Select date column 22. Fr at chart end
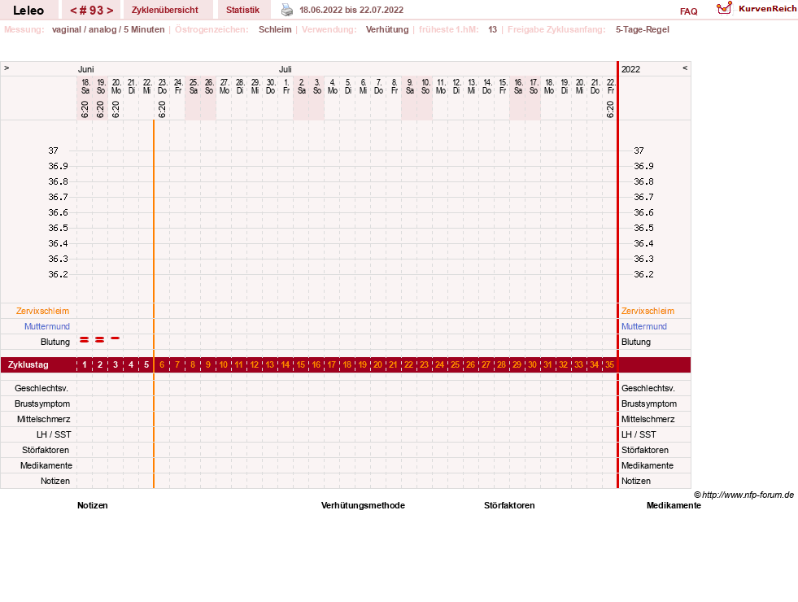The image size is (798, 602). click(x=611, y=86)
